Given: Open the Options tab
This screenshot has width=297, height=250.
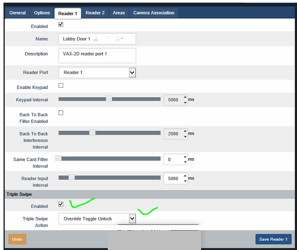Looking at the screenshot, I should (x=42, y=13).
